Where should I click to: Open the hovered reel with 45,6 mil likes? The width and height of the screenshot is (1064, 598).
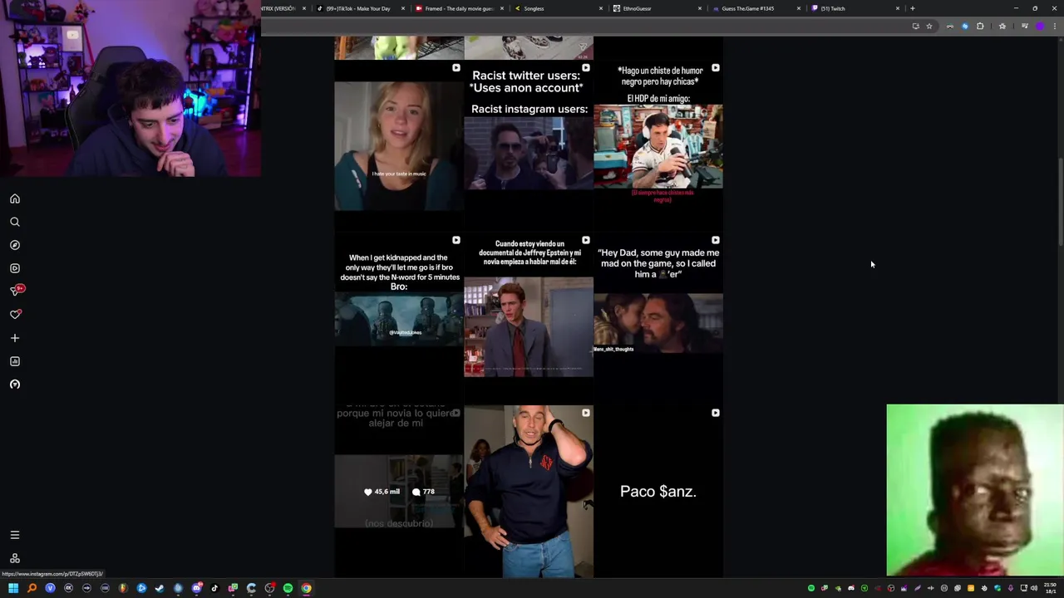pyautogui.click(x=398, y=491)
